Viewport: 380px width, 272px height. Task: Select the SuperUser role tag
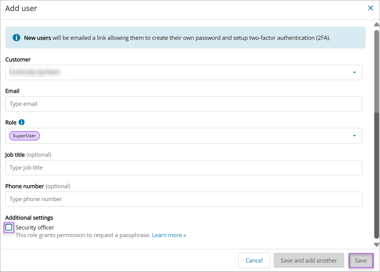click(x=24, y=136)
